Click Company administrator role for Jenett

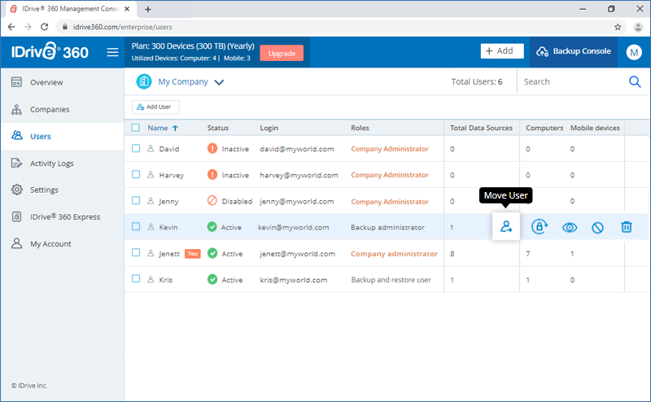coord(394,254)
